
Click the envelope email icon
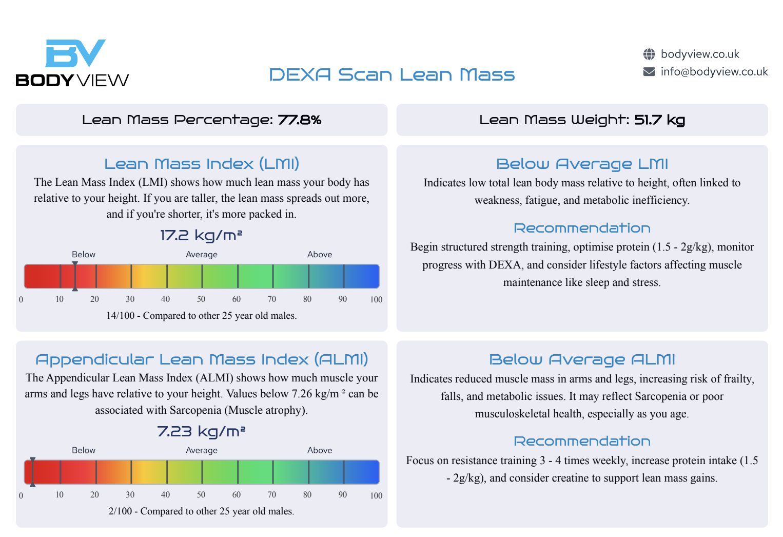(649, 71)
